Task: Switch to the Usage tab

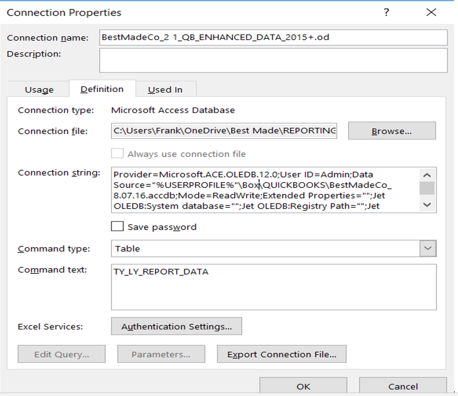Action: click(39, 90)
